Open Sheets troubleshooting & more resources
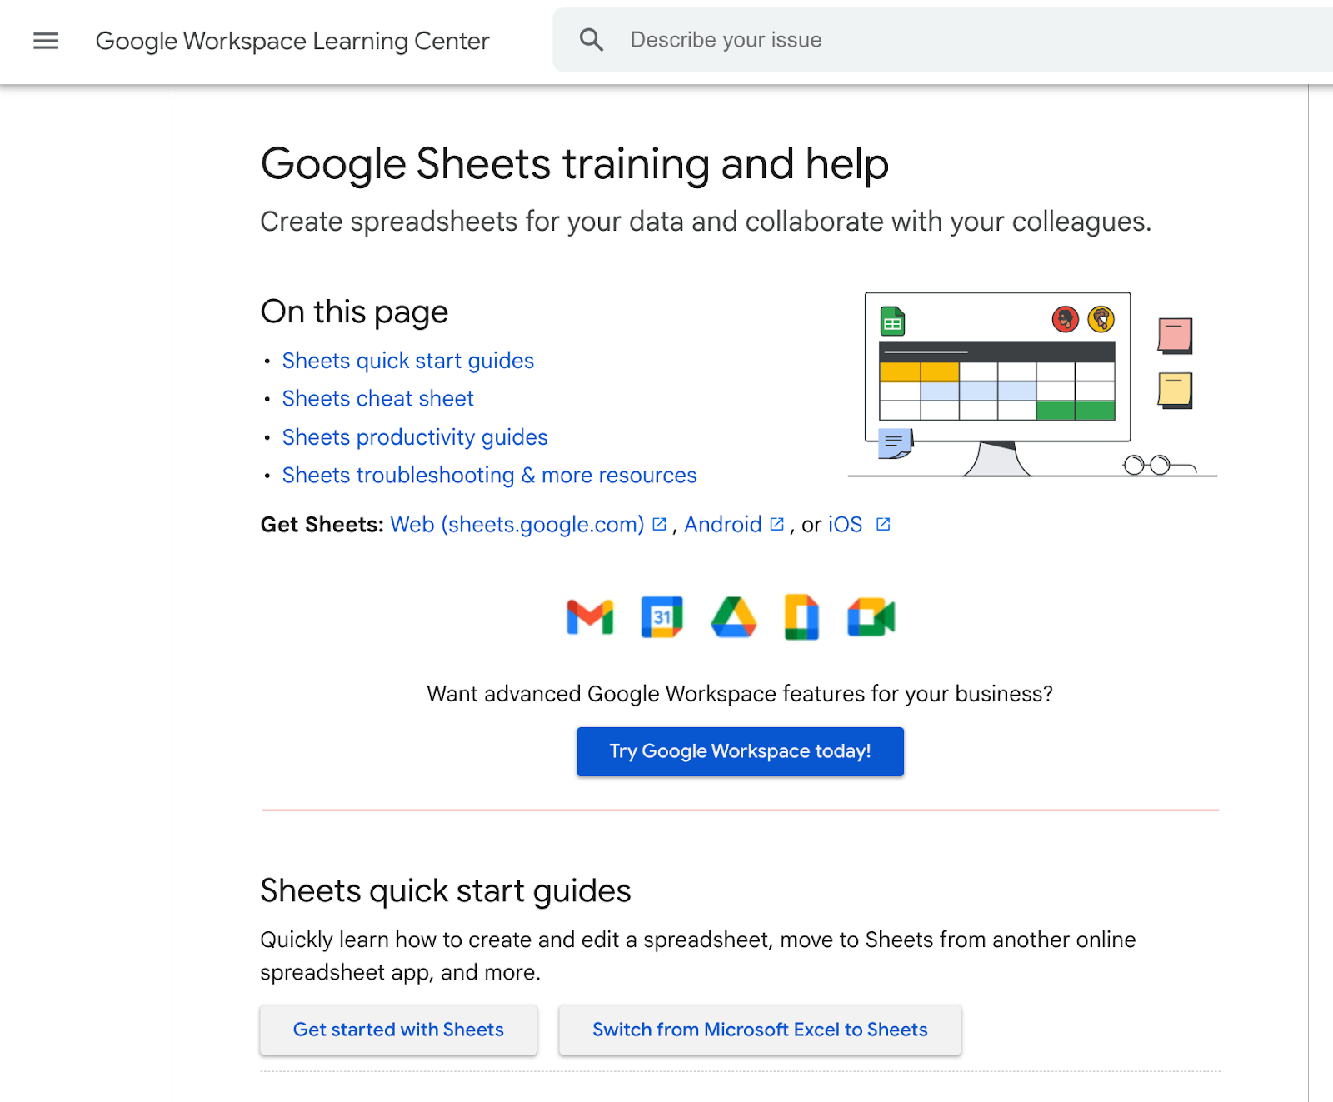Screen dimensions: 1333x1102 point(490,476)
